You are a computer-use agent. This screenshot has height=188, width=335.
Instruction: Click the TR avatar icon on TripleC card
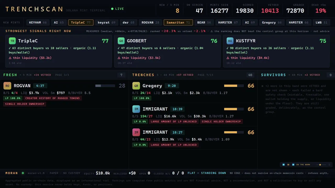(x=12, y=41)
